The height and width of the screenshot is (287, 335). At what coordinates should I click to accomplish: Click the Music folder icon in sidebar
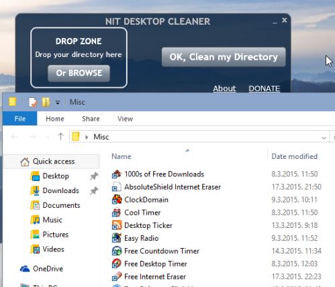[x=35, y=220]
